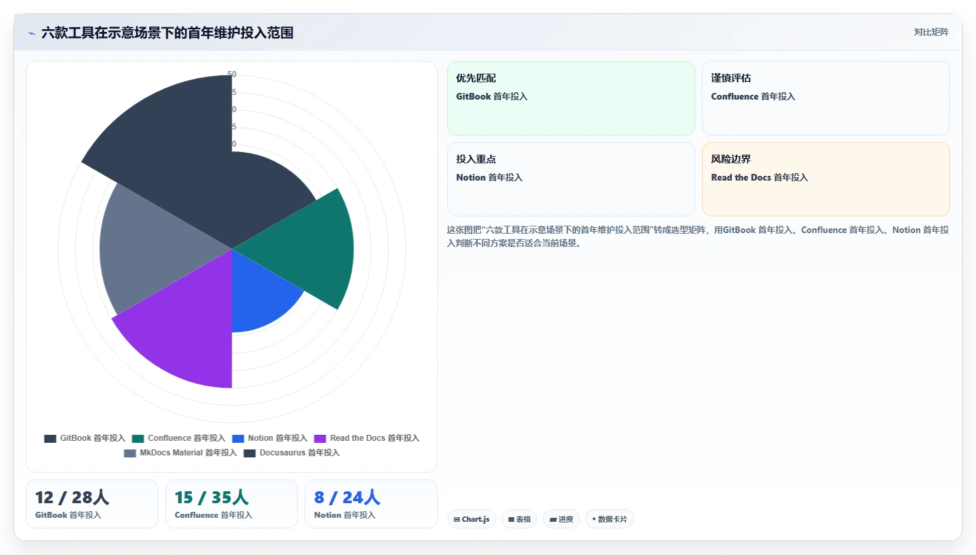Viewport: 976px width, 555px height.
Task: Click the 15 / 35人 Confluence stat card
Action: pyautogui.click(x=232, y=504)
